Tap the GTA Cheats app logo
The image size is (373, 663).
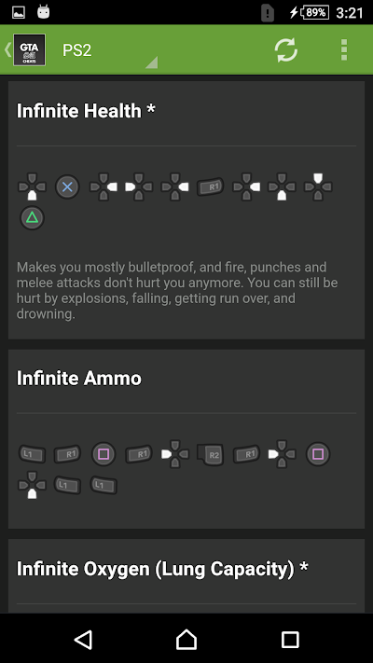point(30,50)
